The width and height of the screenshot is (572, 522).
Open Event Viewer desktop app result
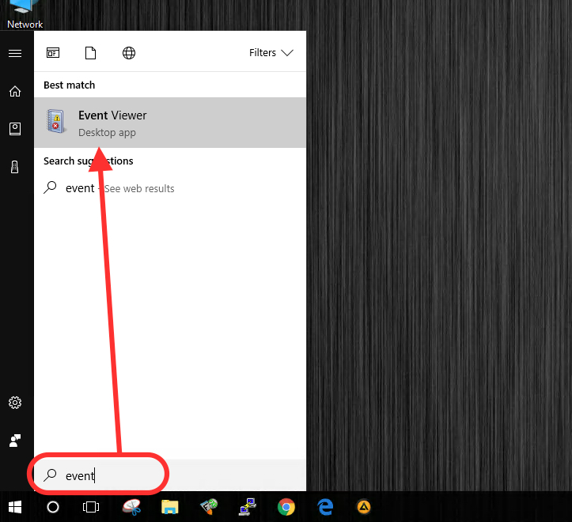coord(170,123)
